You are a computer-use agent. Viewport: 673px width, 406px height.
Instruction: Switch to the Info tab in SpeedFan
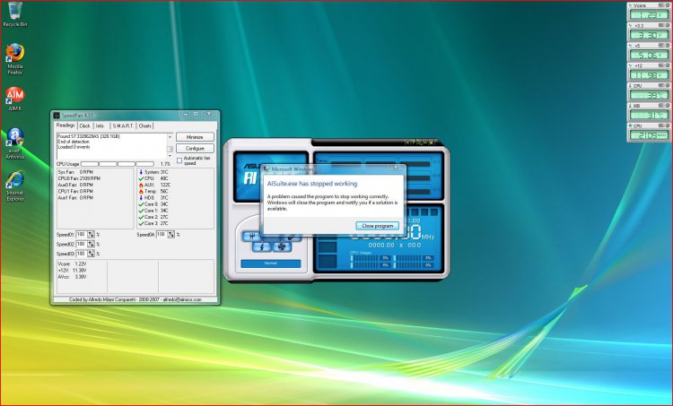coord(100,125)
